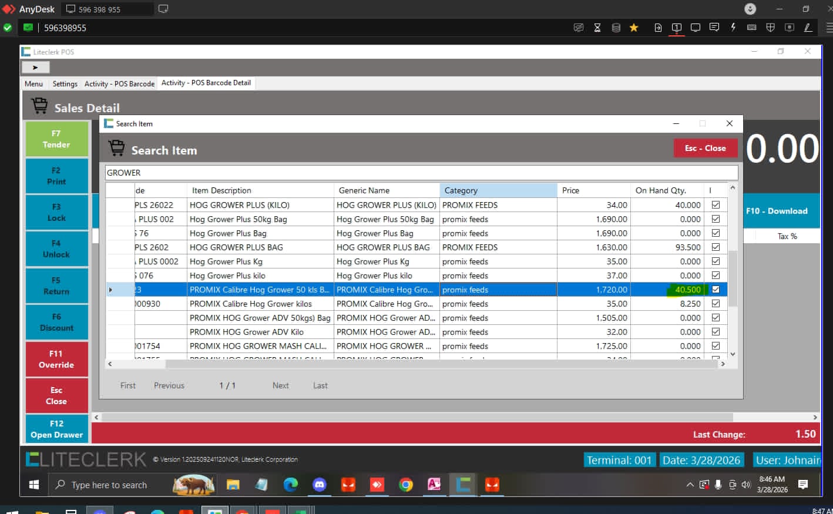The image size is (833, 514).
Task: Switch to Activity - POS Barcode tab
Action: tap(119, 84)
